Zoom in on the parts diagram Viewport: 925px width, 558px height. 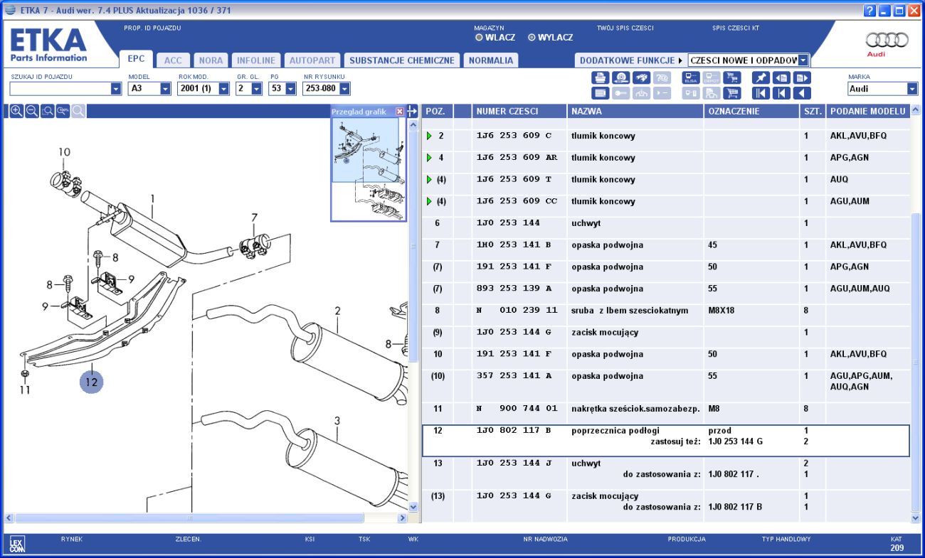pyautogui.click(x=16, y=111)
